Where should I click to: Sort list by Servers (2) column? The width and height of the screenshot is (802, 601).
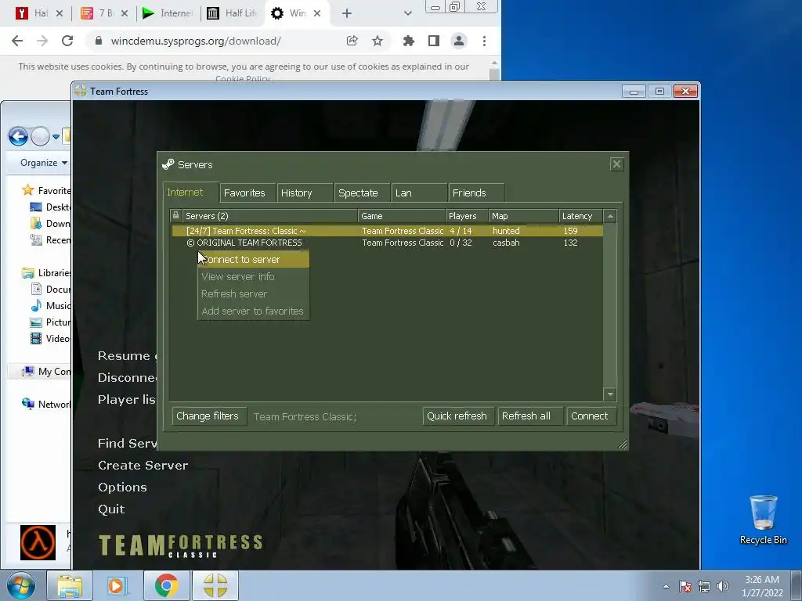point(270,216)
